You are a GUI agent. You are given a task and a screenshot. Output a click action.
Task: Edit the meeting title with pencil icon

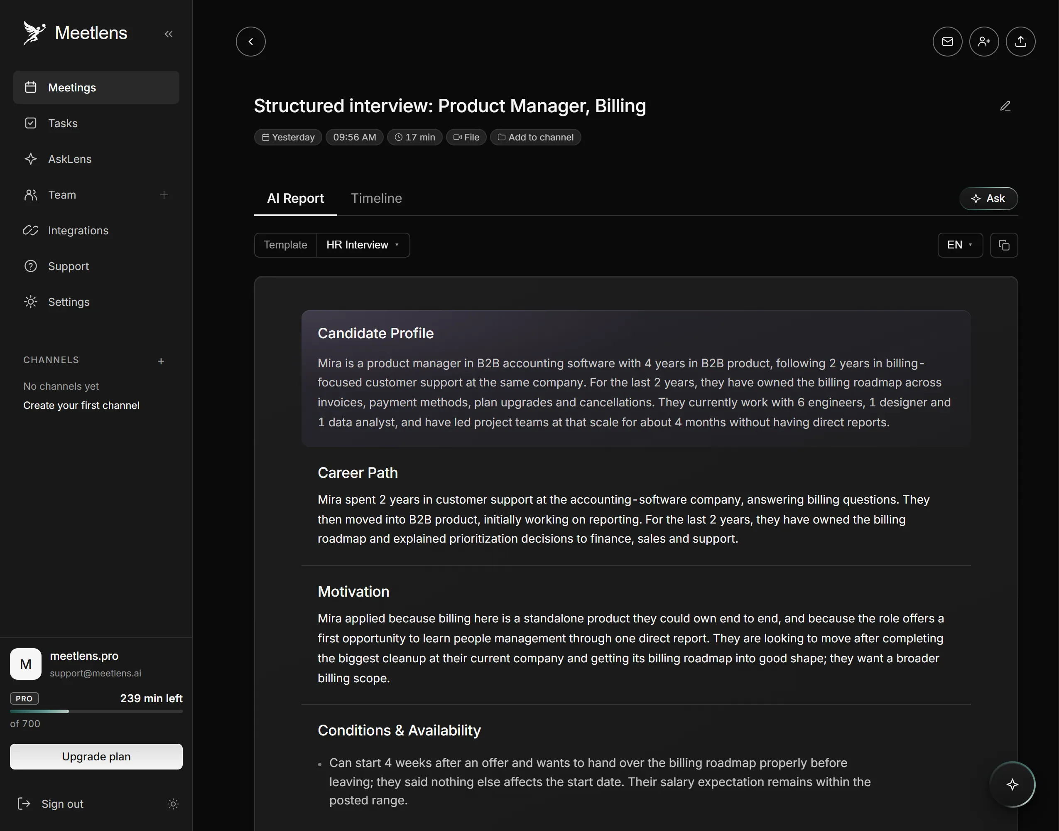[x=1005, y=106]
